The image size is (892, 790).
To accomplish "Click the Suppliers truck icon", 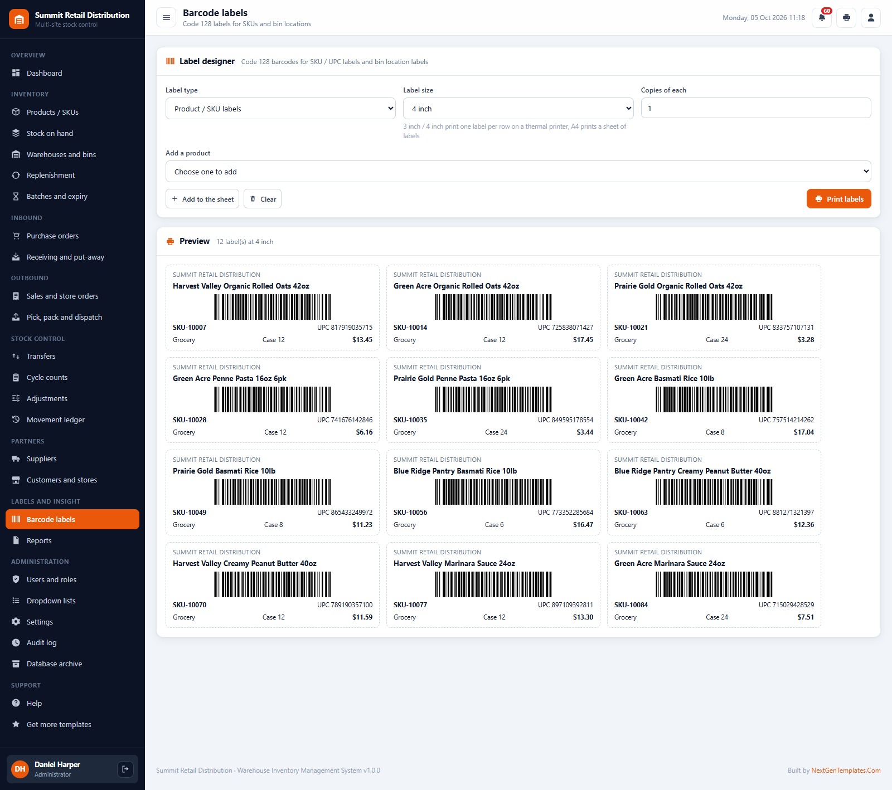I will (16, 459).
